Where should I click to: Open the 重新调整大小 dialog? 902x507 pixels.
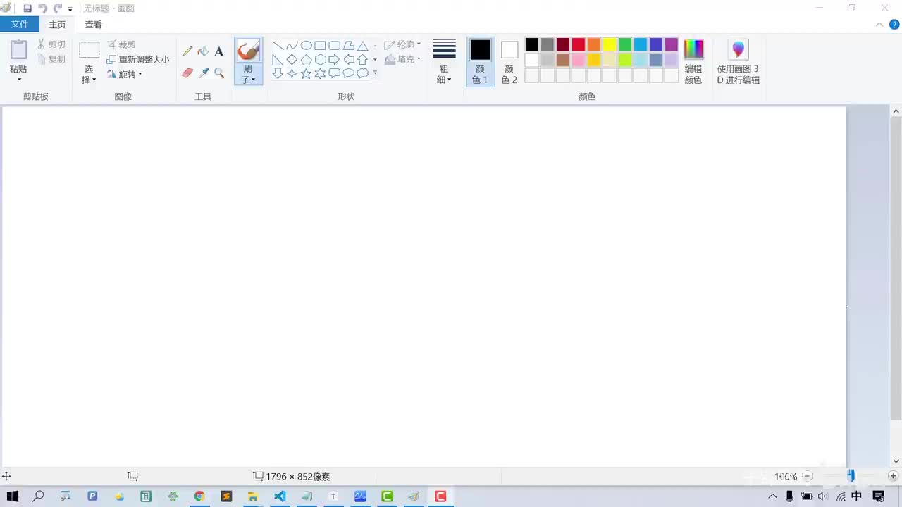click(x=138, y=59)
